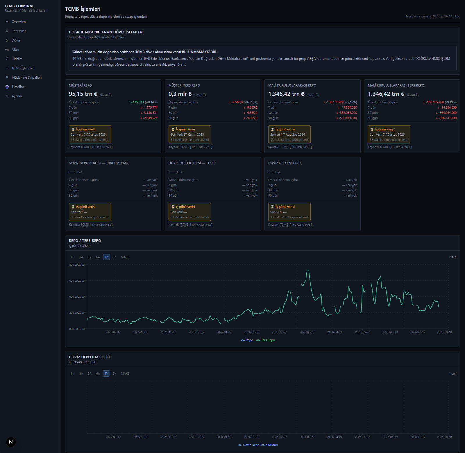Image resolution: width=465 pixels, height=453 pixels.
Task: Open the Altın Au icon
Action: pos(7,50)
